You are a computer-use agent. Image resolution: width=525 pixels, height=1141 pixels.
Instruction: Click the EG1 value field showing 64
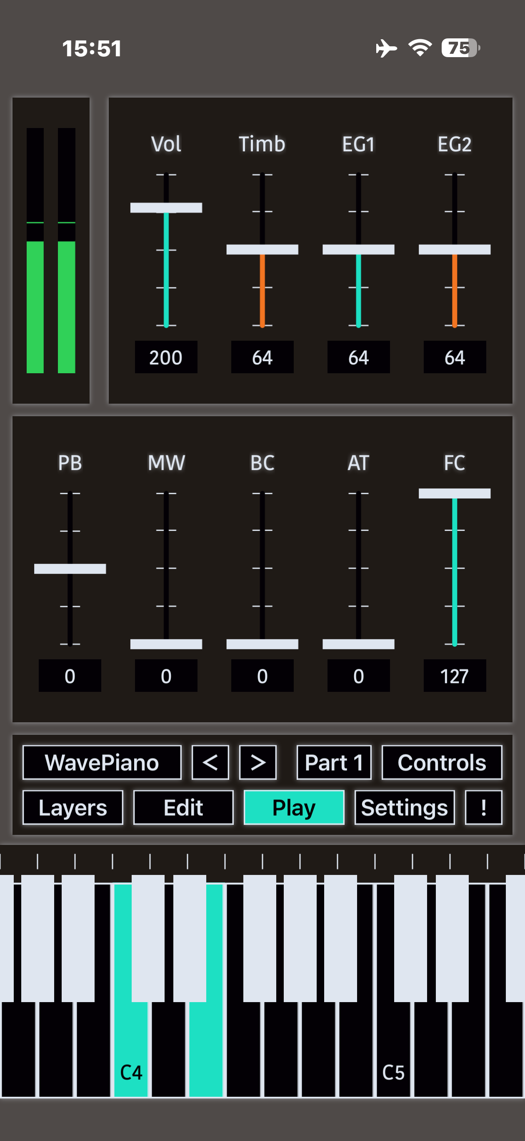tap(358, 357)
